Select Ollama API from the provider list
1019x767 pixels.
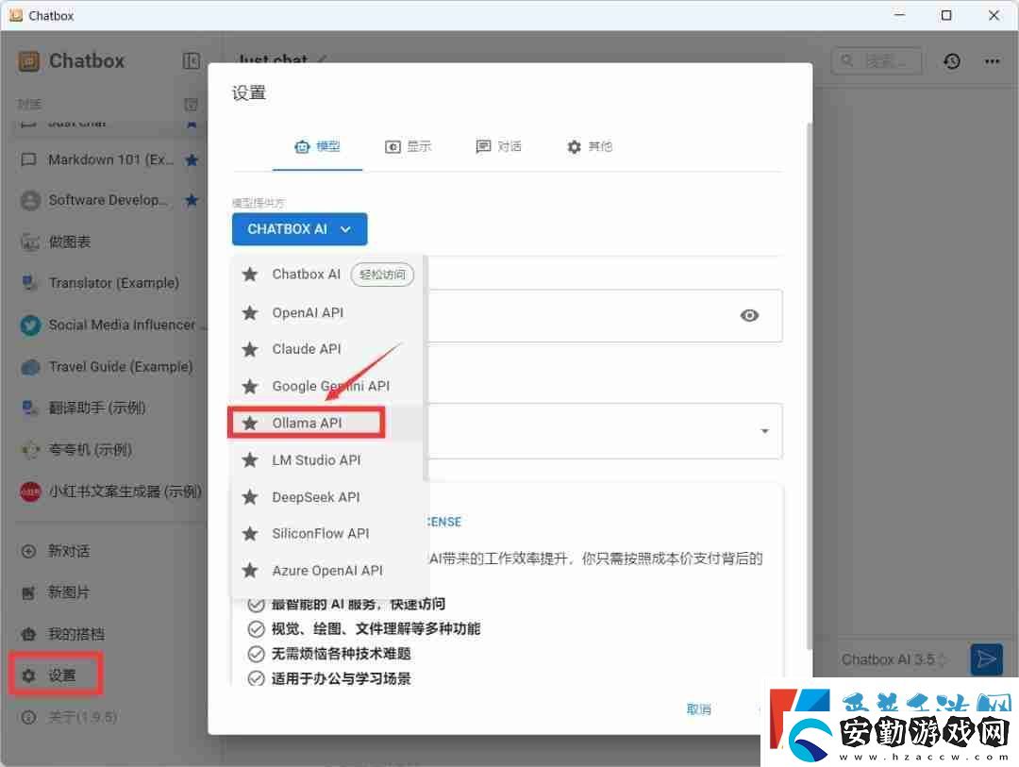click(326, 424)
